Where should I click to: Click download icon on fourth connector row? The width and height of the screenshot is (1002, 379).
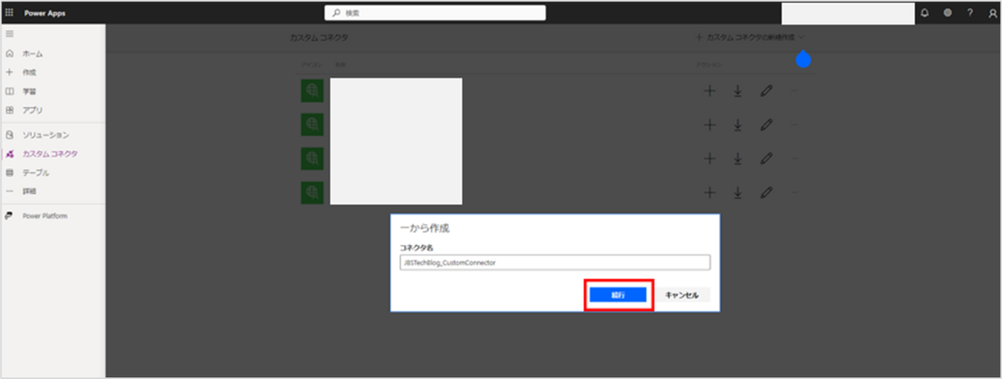[x=738, y=193]
